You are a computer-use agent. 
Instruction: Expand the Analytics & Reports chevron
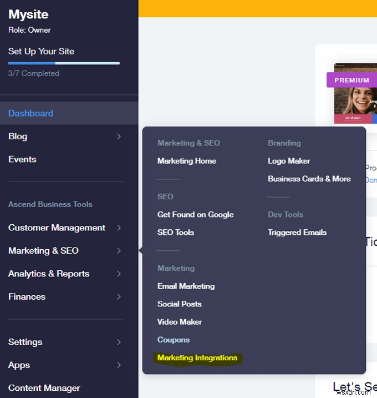coord(119,274)
